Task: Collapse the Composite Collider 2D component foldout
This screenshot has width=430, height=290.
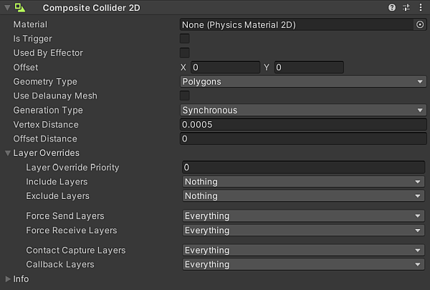Action: pos(6,8)
